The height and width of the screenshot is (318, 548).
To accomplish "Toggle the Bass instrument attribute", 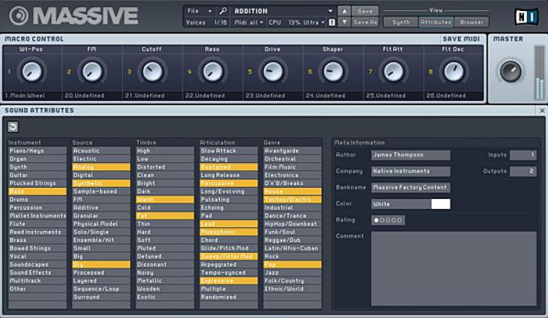I will 37,191.
